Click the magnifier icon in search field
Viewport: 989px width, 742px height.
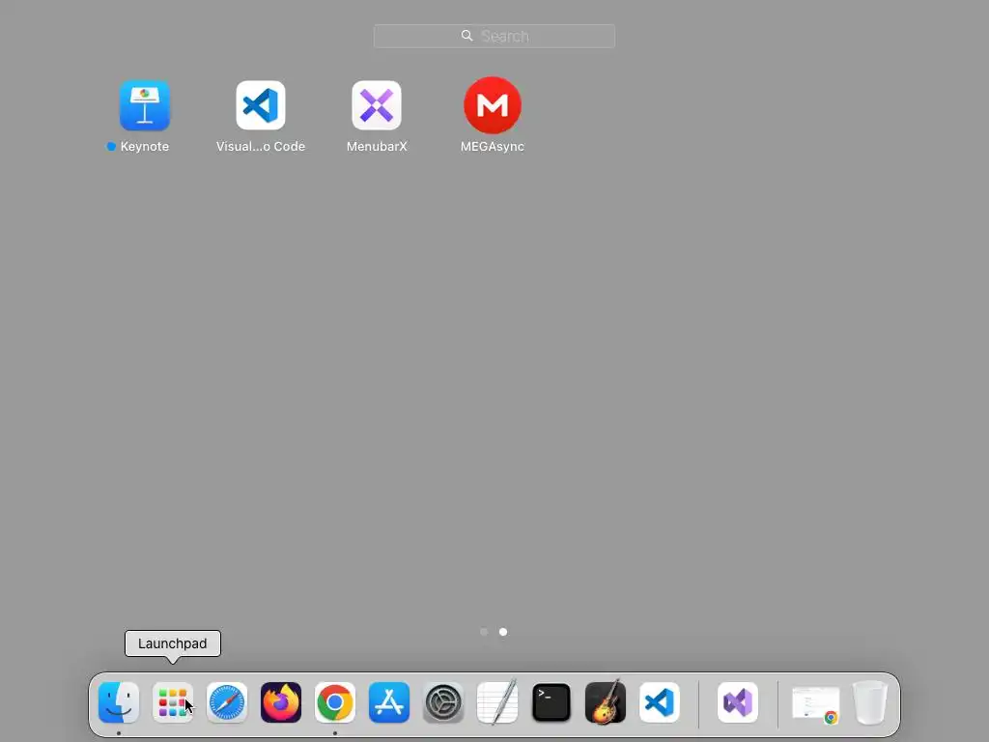point(466,36)
